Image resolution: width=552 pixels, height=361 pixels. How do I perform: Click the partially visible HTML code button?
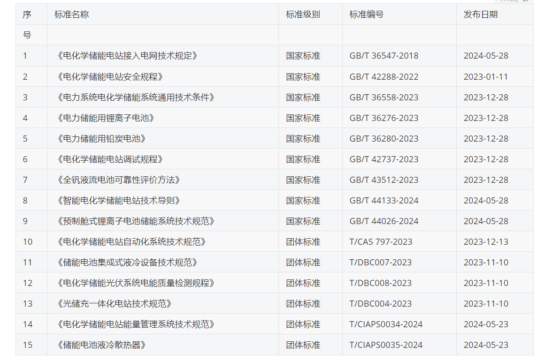click(x=514, y=1)
